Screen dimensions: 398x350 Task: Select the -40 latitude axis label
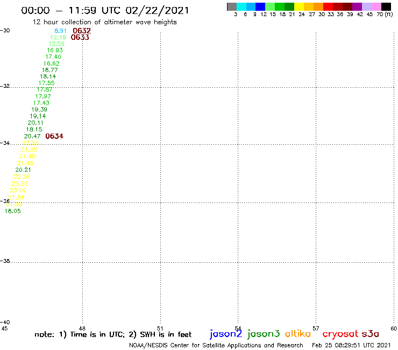(x=5, y=323)
